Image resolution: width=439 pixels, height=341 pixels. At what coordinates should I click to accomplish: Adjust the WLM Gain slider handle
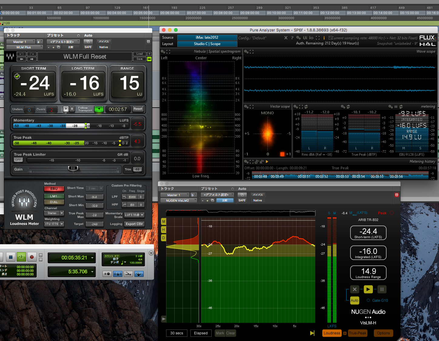click(73, 168)
